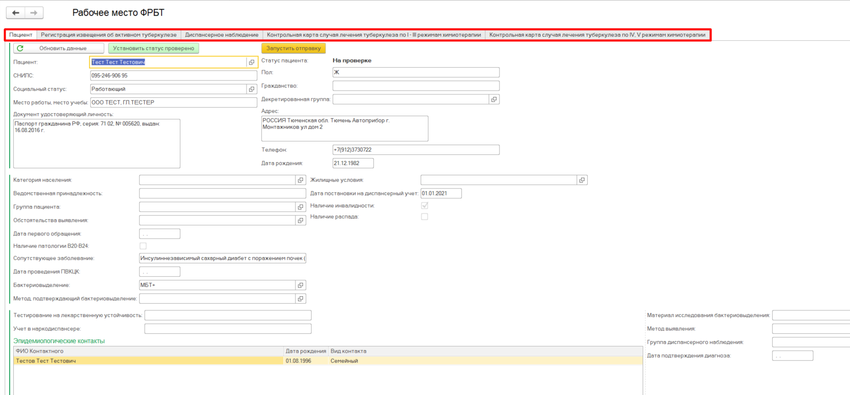
Task: Expand Бактериовыделение selection list
Action: pyautogui.click(x=300, y=285)
